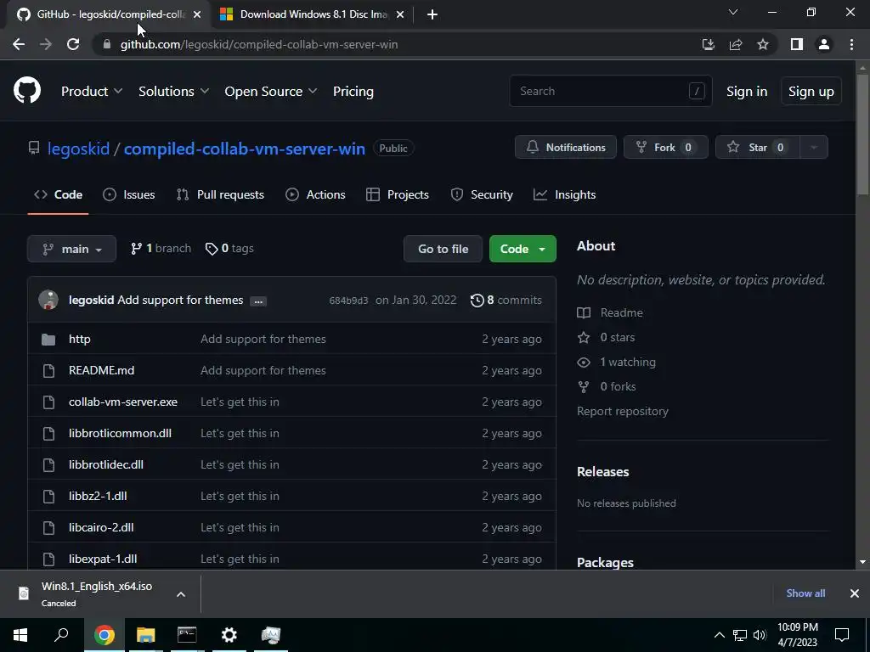
Task: Expand commit message with the ellipsis button
Action: 258,301
